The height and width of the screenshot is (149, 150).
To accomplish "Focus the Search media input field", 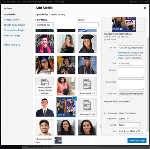I will [88, 25].
